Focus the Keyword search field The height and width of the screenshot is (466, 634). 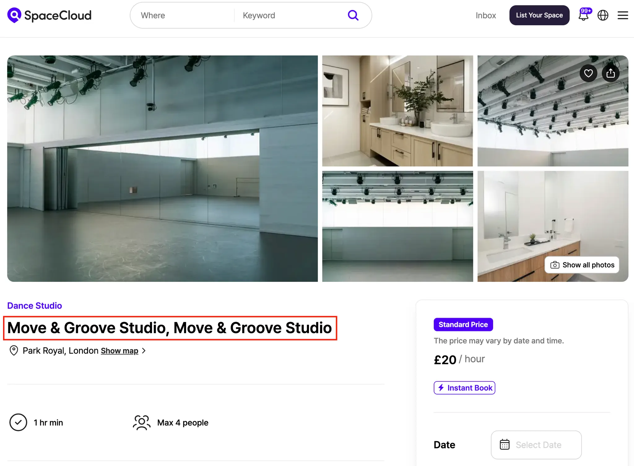[288, 15]
